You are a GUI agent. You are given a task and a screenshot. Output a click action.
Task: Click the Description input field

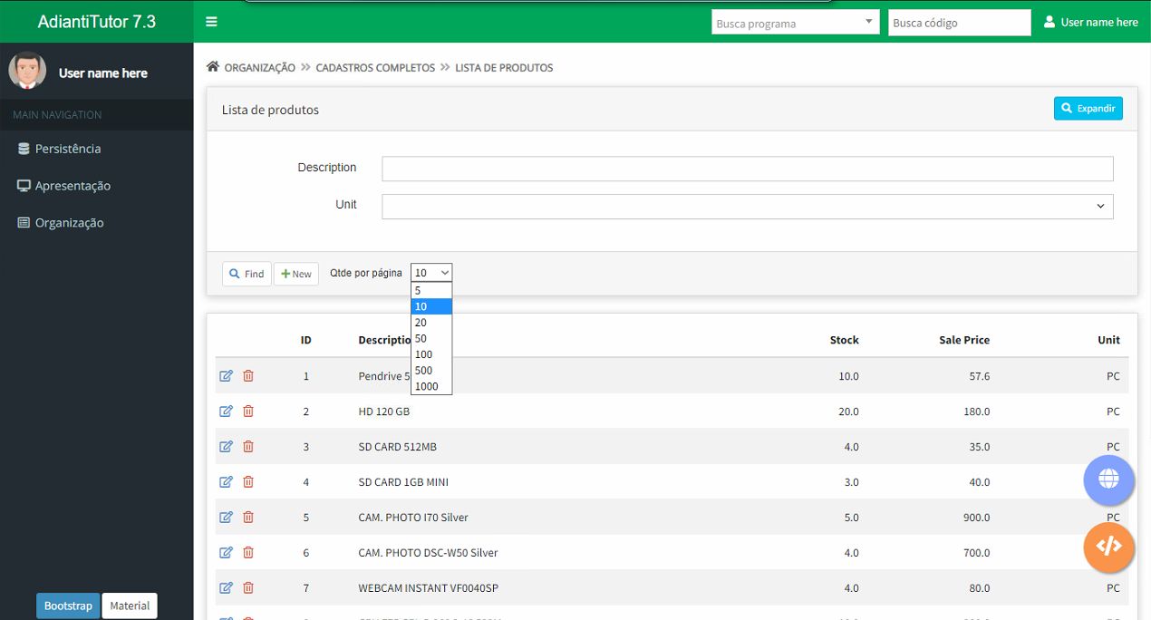(x=747, y=169)
